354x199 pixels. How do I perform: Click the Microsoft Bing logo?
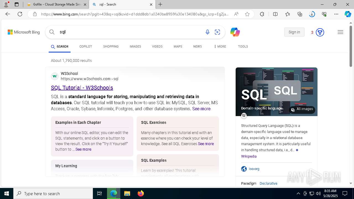pyautogui.click(x=24, y=32)
